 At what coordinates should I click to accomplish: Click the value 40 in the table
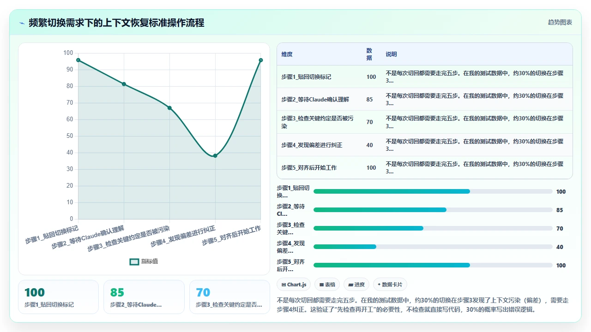[x=369, y=145]
